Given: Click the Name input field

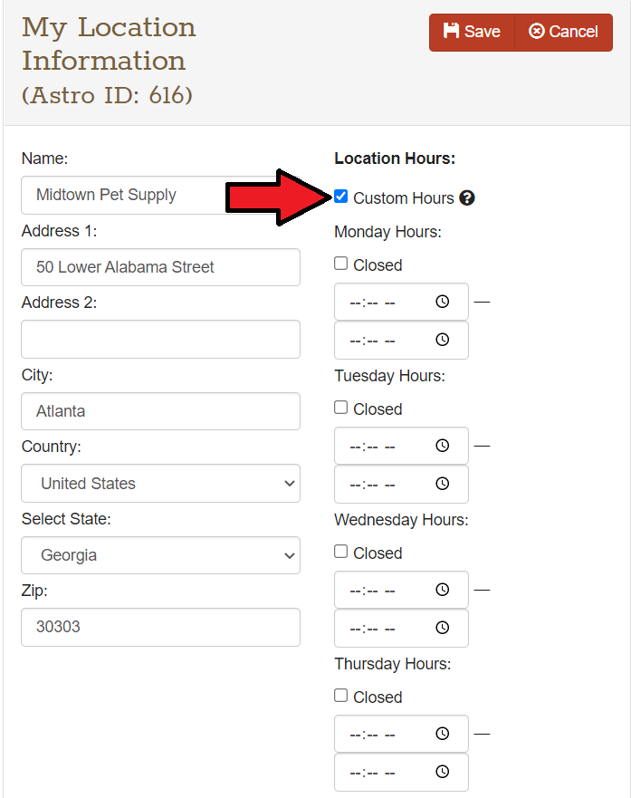Looking at the screenshot, I should point(122,195).
